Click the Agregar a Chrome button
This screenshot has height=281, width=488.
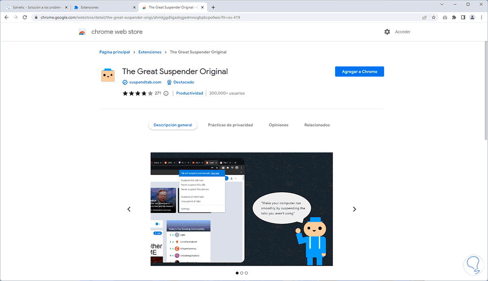click(x=359, y=71)
